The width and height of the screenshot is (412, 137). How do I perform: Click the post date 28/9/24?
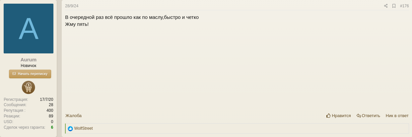click(x=72, y=6)
